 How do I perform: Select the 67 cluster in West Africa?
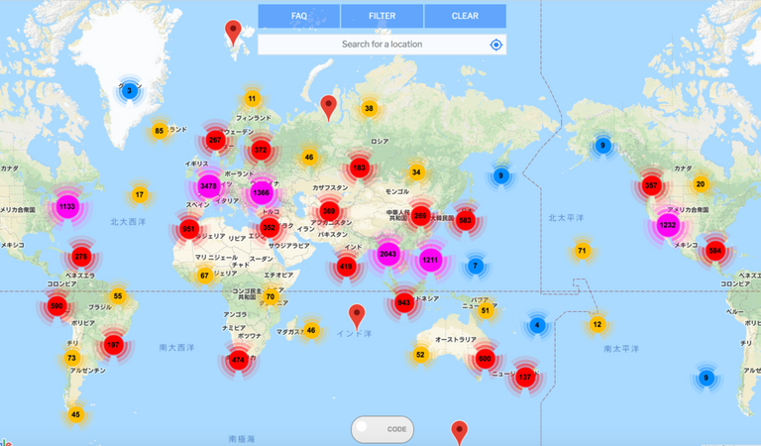204,276
